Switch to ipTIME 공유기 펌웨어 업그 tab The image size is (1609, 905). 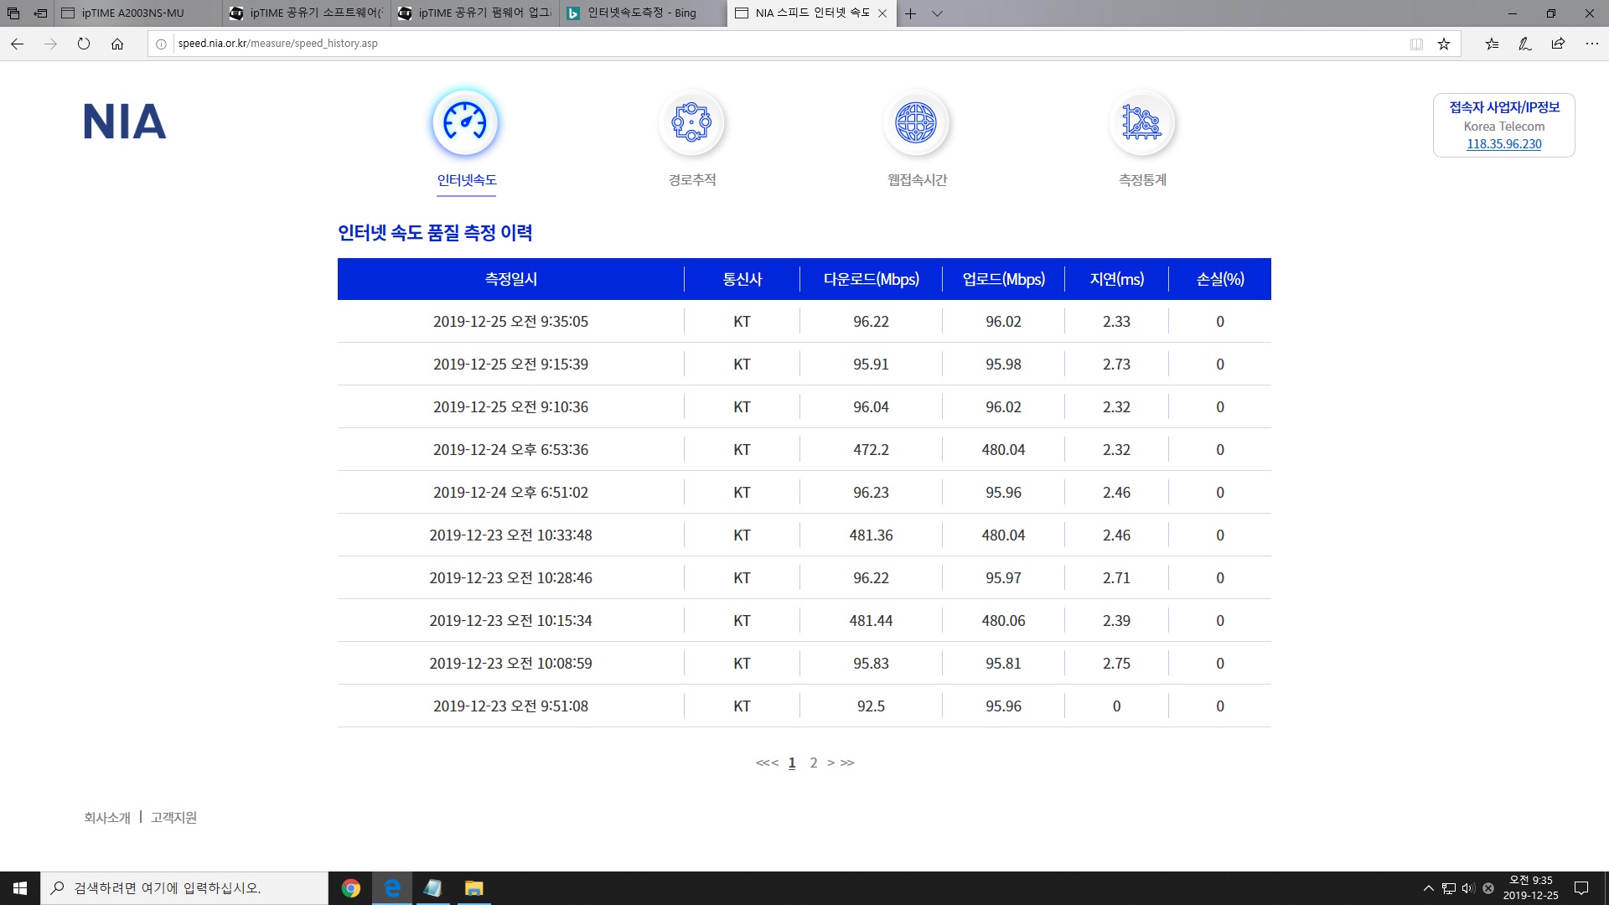tap(476, 13)
